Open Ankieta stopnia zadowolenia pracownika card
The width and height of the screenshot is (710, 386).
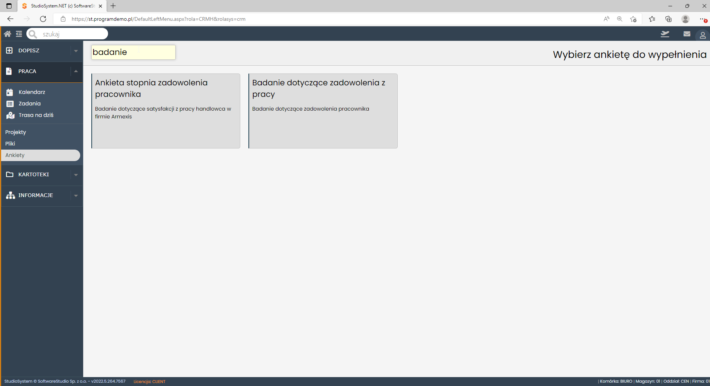166,111
